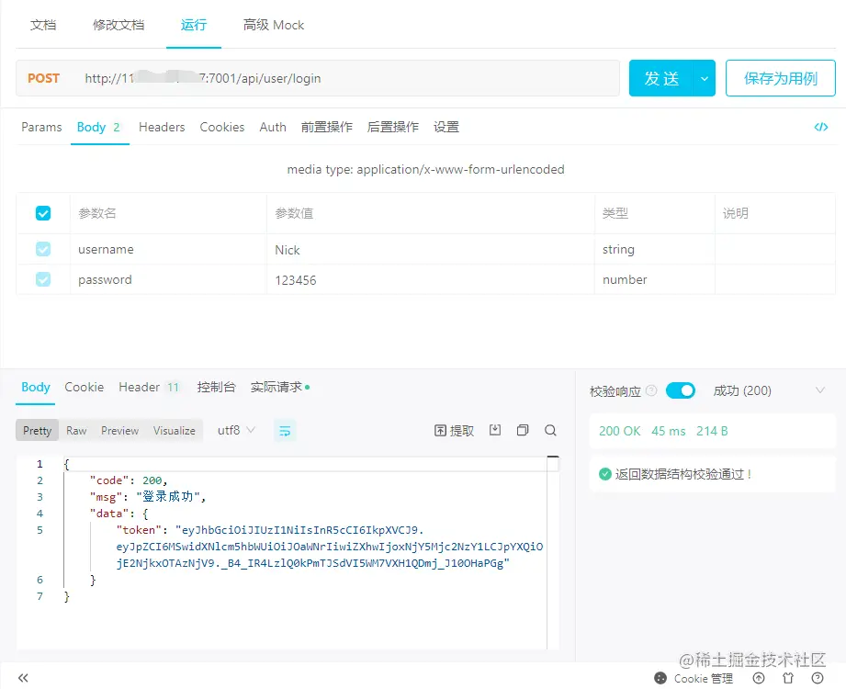
Task: Open the 后置操作 tab
Action: point(393,127)
